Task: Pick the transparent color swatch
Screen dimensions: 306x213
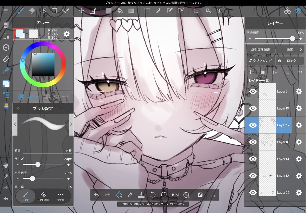Action: pos(33,34)
